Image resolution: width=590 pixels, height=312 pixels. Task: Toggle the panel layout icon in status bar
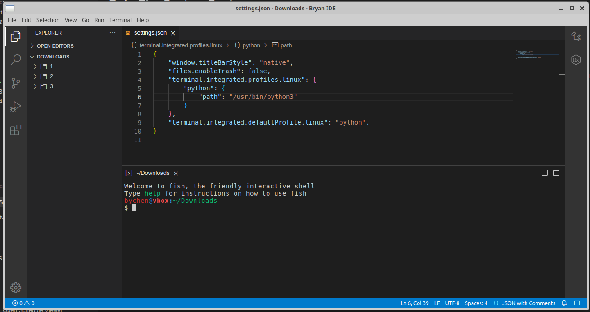pos(577,303)
